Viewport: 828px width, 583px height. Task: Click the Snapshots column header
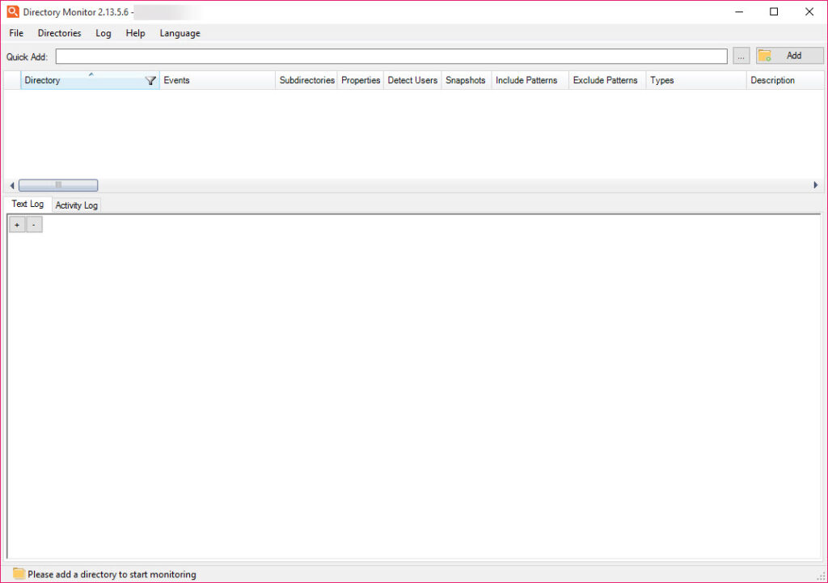point(467,80)
